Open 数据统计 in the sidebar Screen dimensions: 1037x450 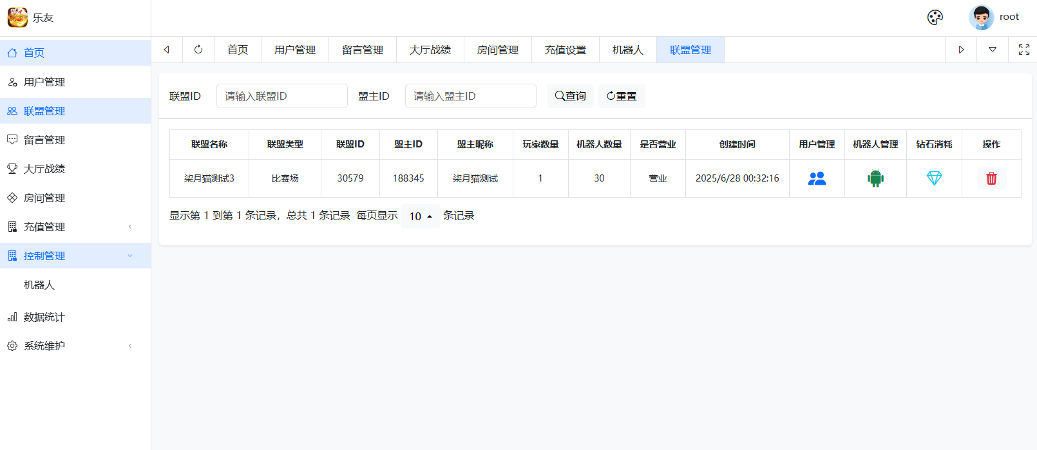(x=44, y=317)
